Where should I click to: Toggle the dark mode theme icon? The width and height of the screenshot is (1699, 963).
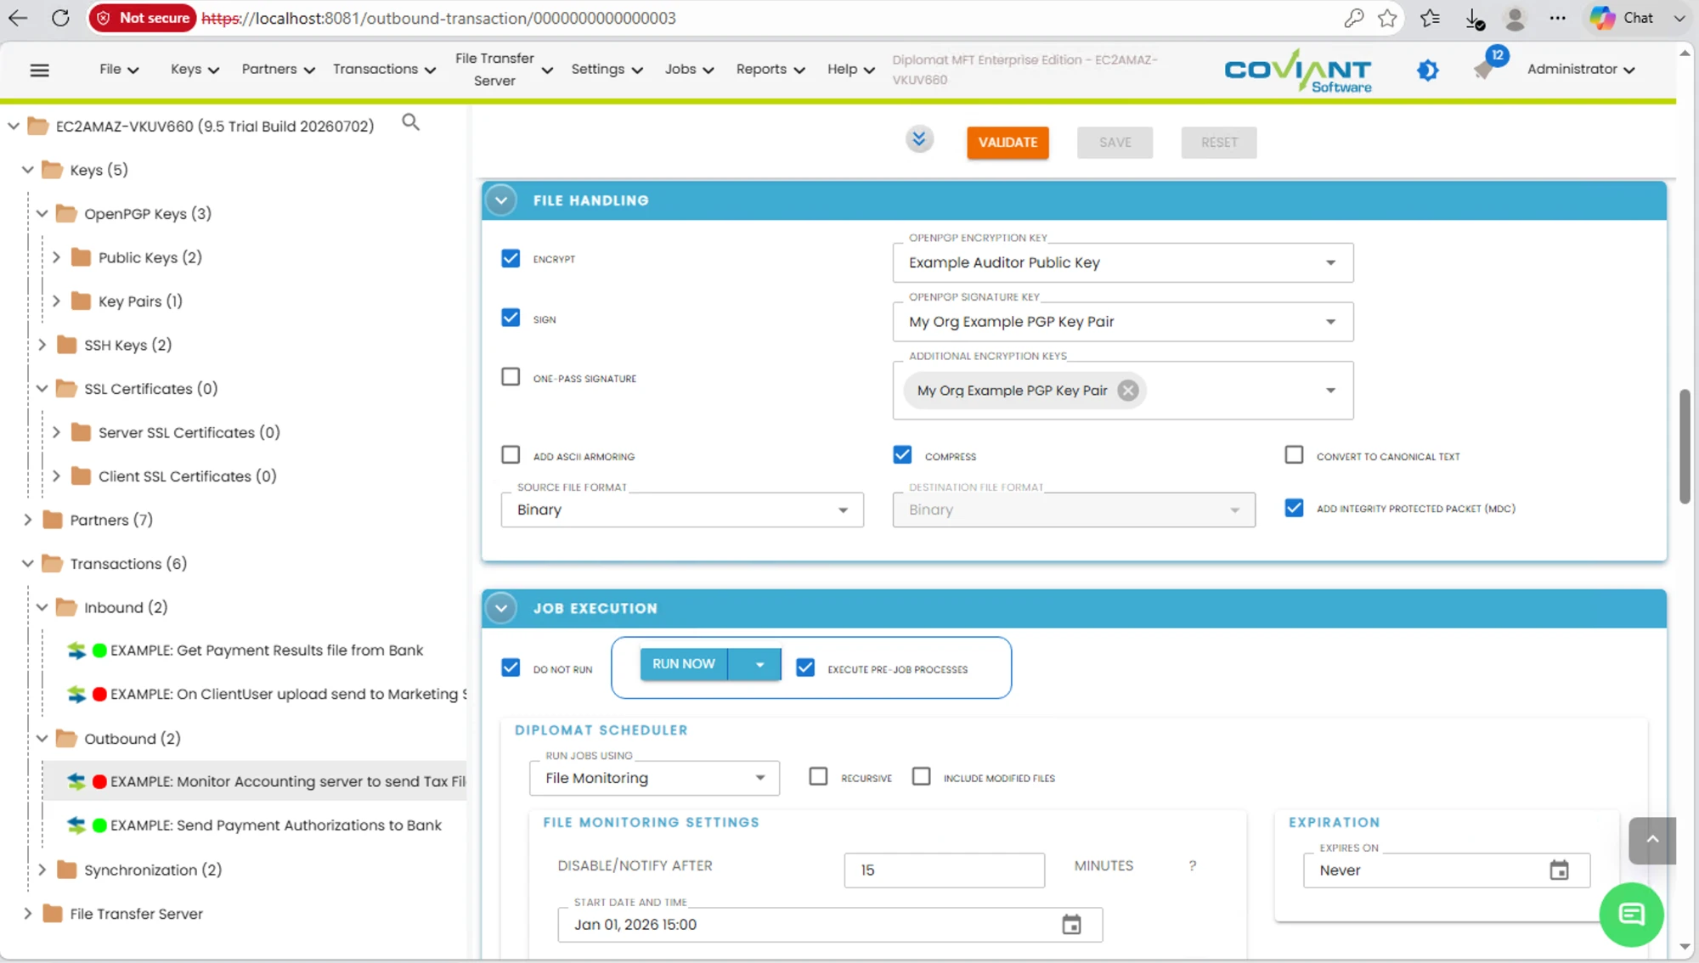pos(1428,70)
